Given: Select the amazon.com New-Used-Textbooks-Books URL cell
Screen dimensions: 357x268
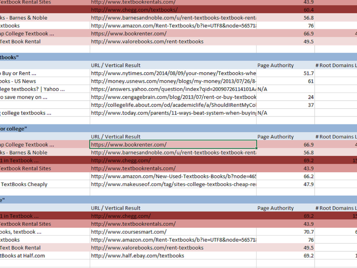Looking at the screenshot, I should point(173,177).
